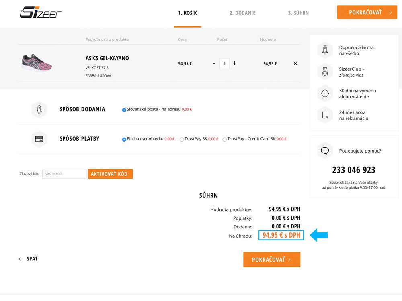Click the discount code input field
The height and width of the screenshot is (301, 402).
pos(64,174)
